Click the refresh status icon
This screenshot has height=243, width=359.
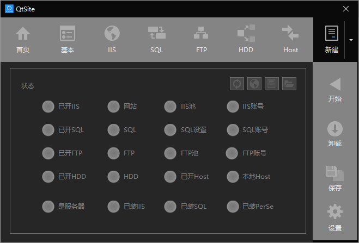tap(237, 84)
